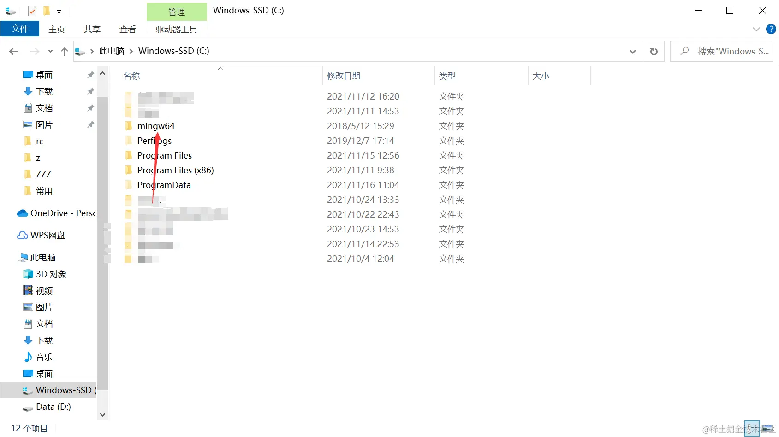Open OneDrive - Personal in navigation pane
This screenshot has width=779, height=437.
pyautogui.click(x=57, y=213)
